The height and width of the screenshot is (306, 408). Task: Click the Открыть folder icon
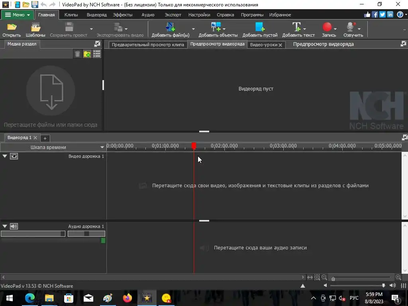[12, 27]
